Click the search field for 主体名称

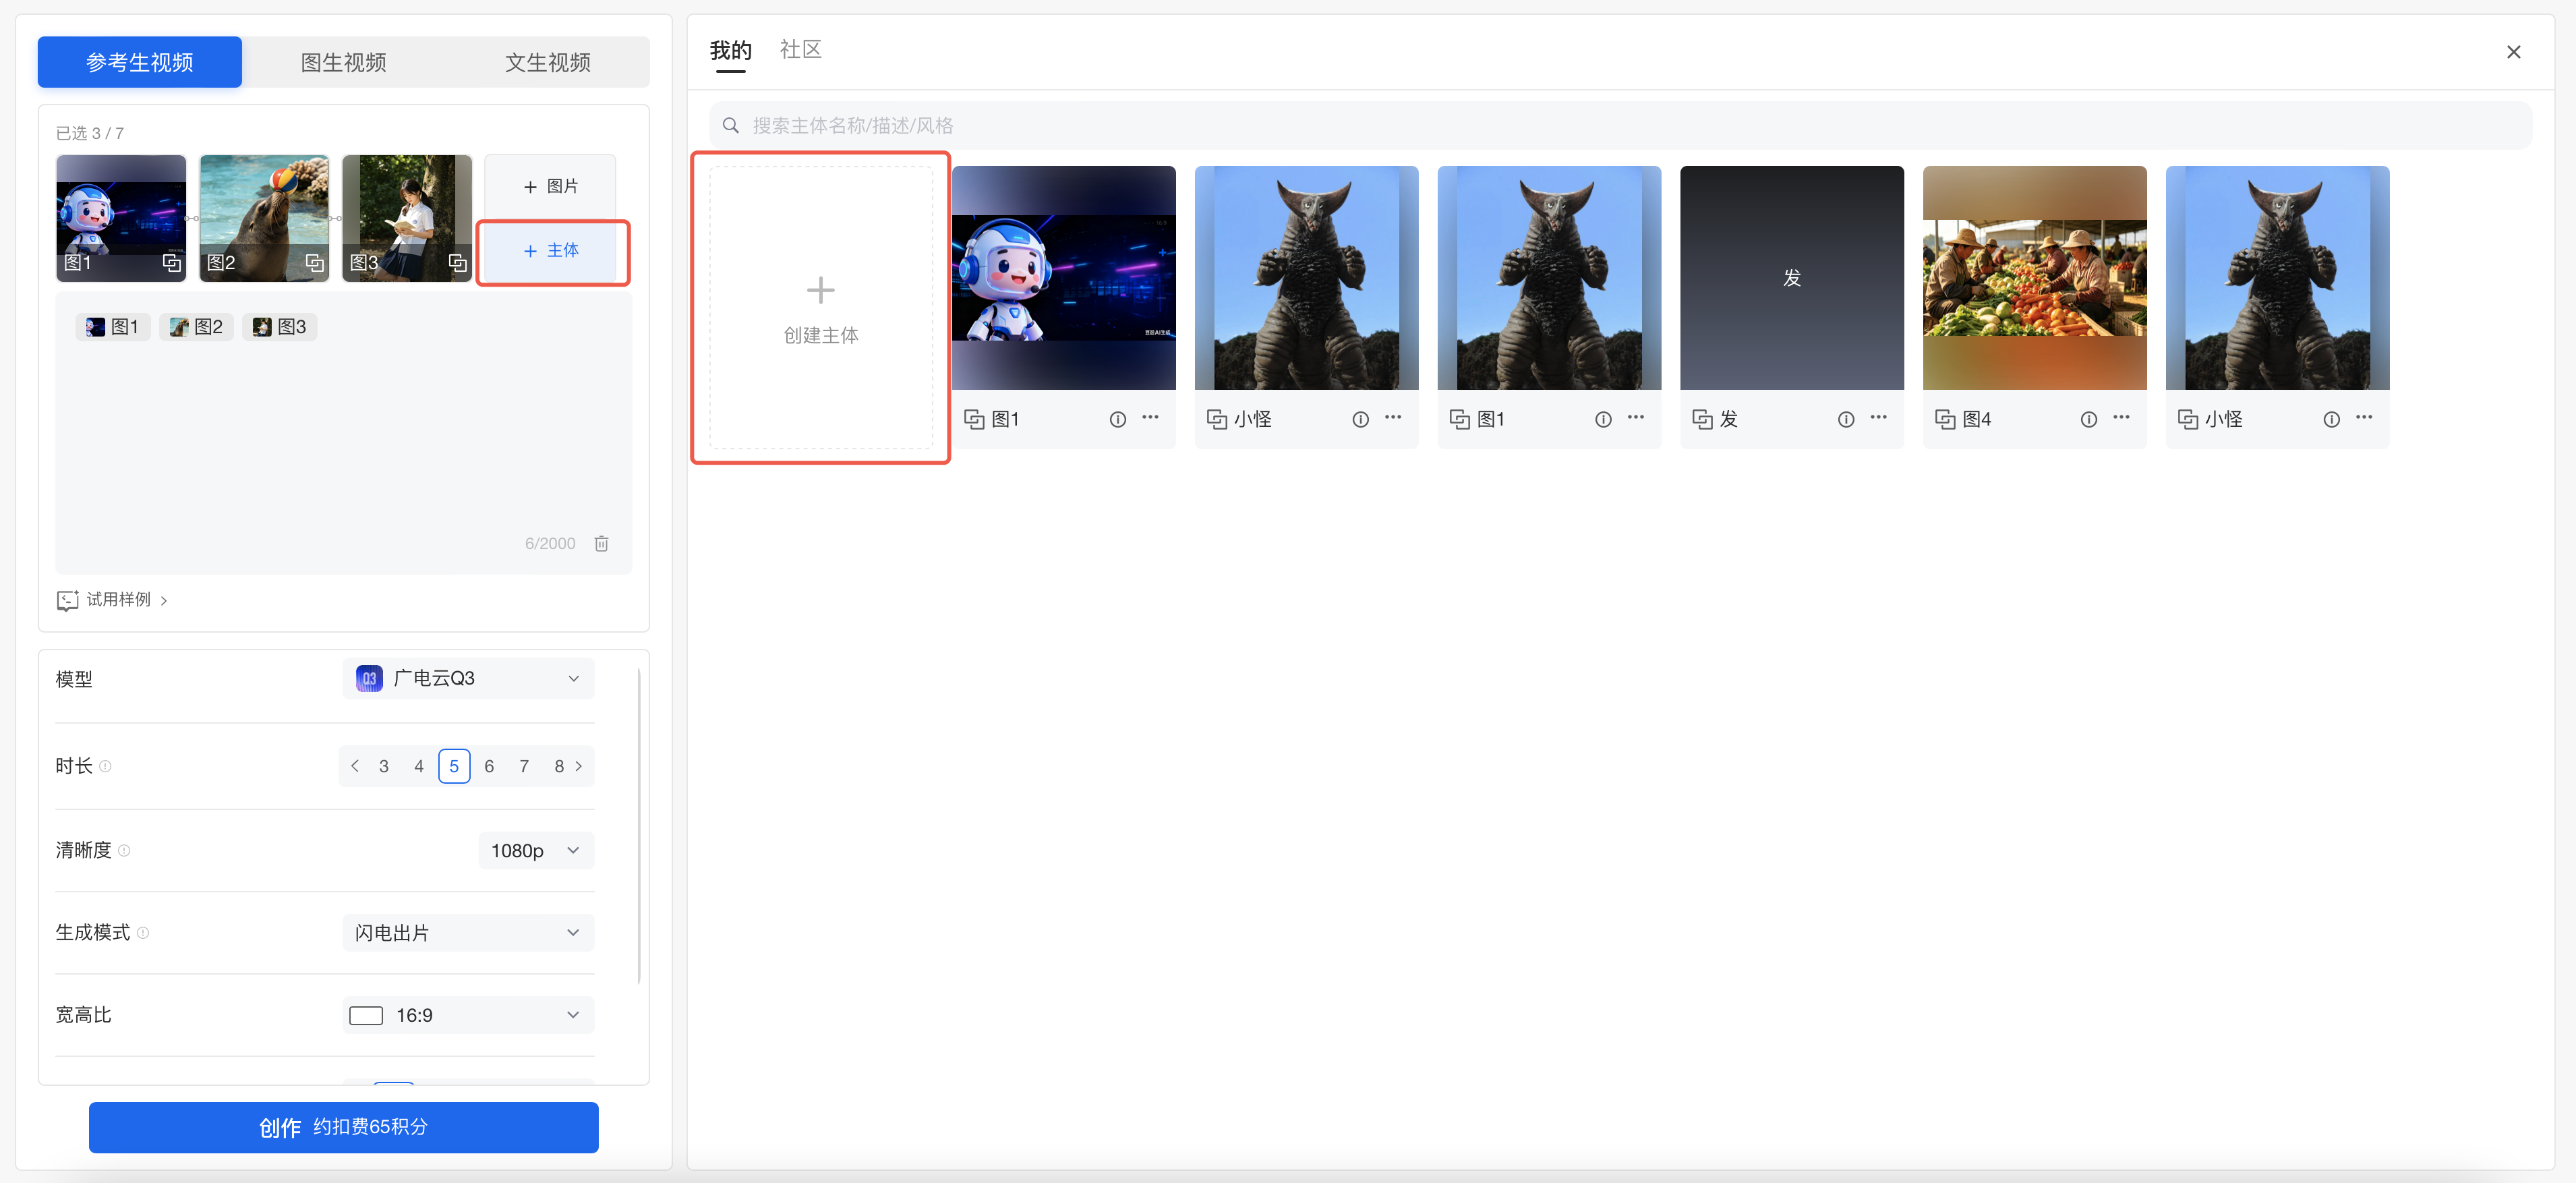(1620, 125)
